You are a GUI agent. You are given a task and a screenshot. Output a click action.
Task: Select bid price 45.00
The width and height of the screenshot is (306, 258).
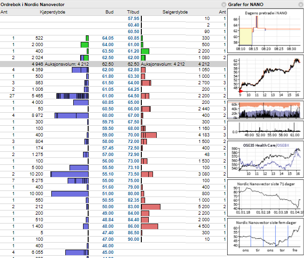pyautogui.click(x=108, y=252)
